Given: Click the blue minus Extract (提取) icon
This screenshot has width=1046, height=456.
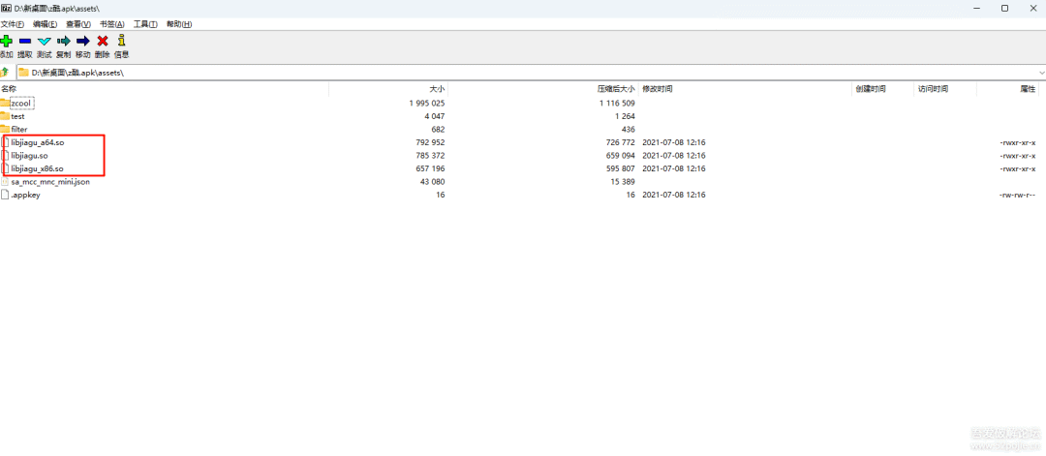Looking at the screenshot, I should coord(24,42).
